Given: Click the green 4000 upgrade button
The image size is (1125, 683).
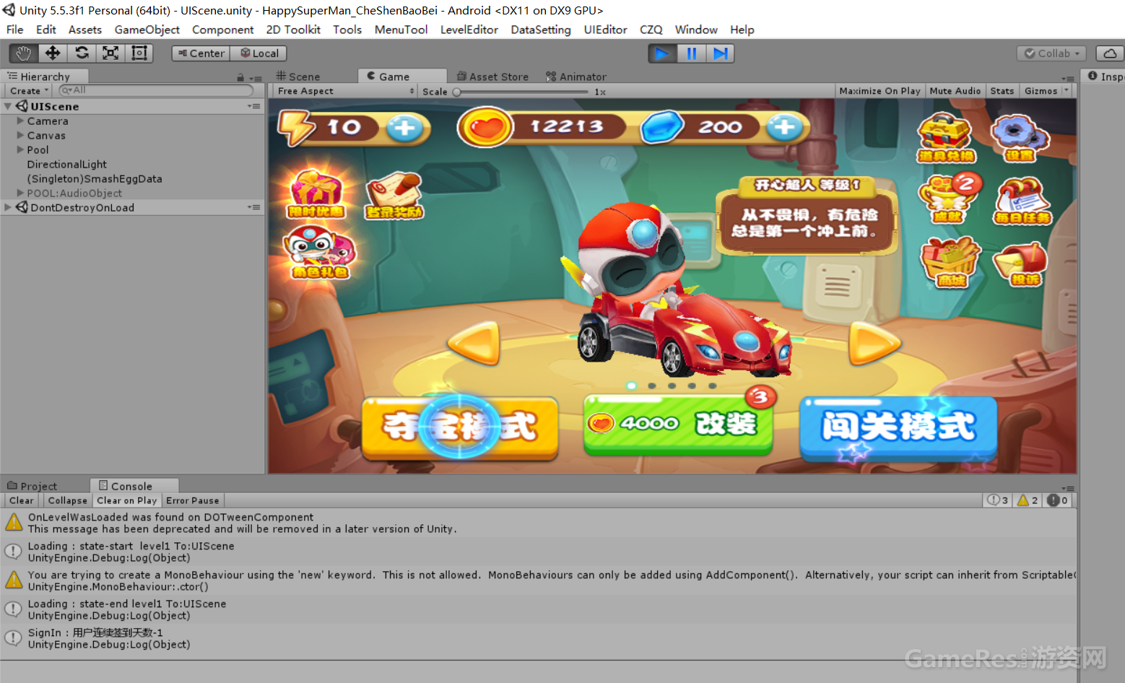Looking at the screenshot, I should (x=678, y=424).
